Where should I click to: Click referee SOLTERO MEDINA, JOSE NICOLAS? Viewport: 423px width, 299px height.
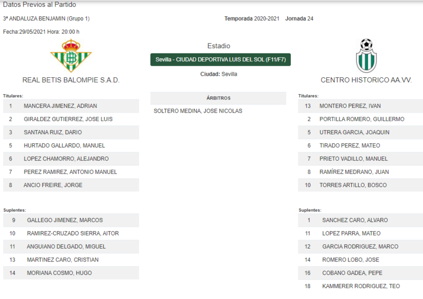click(198, 111)
